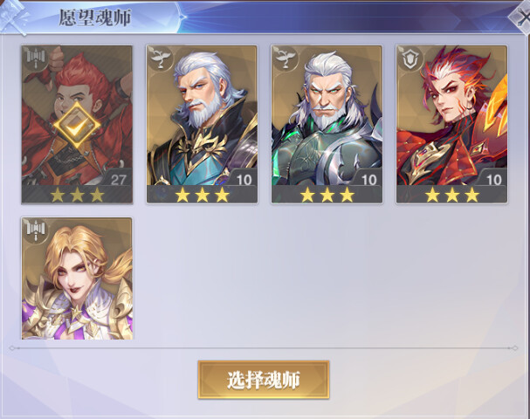
Task: Click the 选择魂师 button
Action: point(264,380)
